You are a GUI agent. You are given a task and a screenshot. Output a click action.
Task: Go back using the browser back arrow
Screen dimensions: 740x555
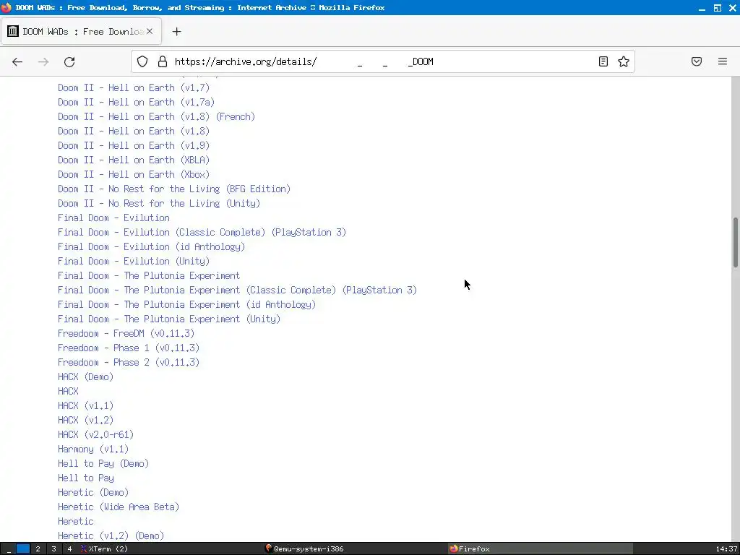[17, 62]
